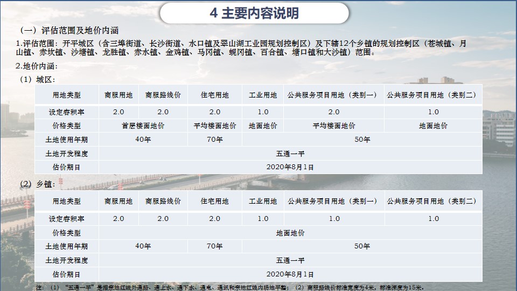The height and width of the screenshot is (291, 517).
Task: Select '公共服务项目用地（类别一）' header in 乡镇 table
Action: 334,202
